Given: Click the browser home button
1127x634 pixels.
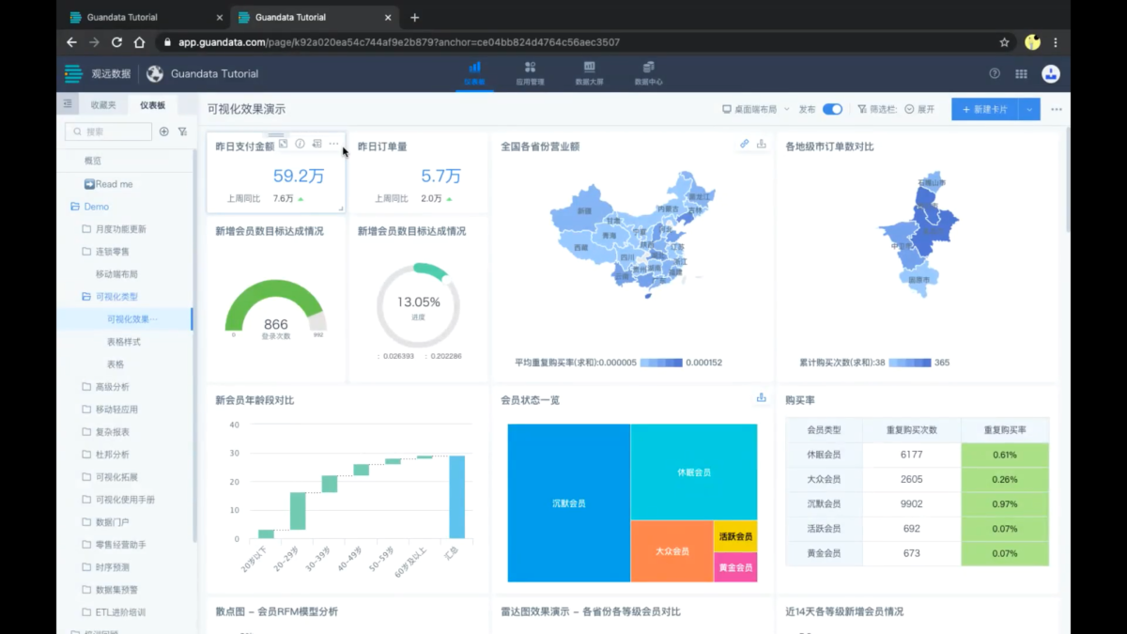Looking at the screenshot, I should [139, 42].
